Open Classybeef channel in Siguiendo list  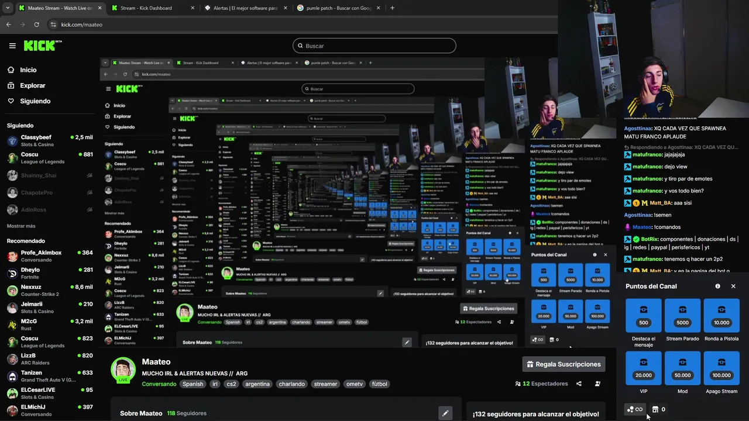click(50, 141)
